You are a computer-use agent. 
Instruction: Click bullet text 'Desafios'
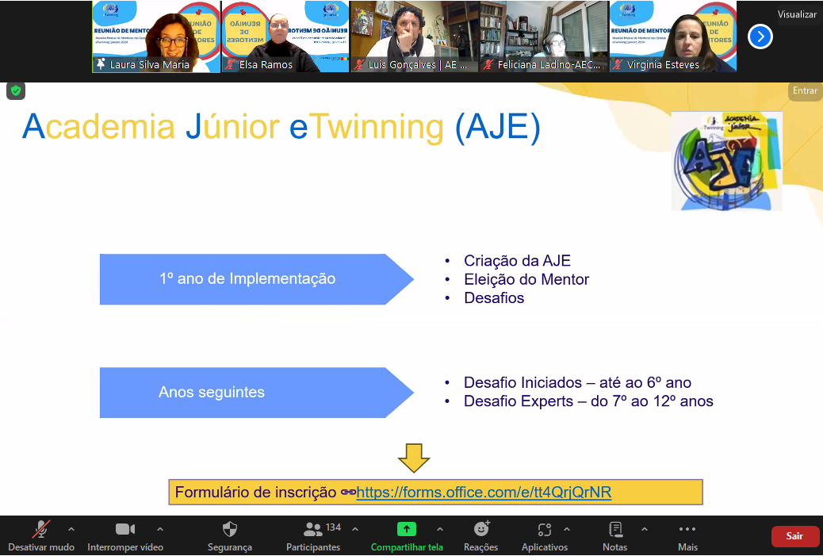pos(494,297)
